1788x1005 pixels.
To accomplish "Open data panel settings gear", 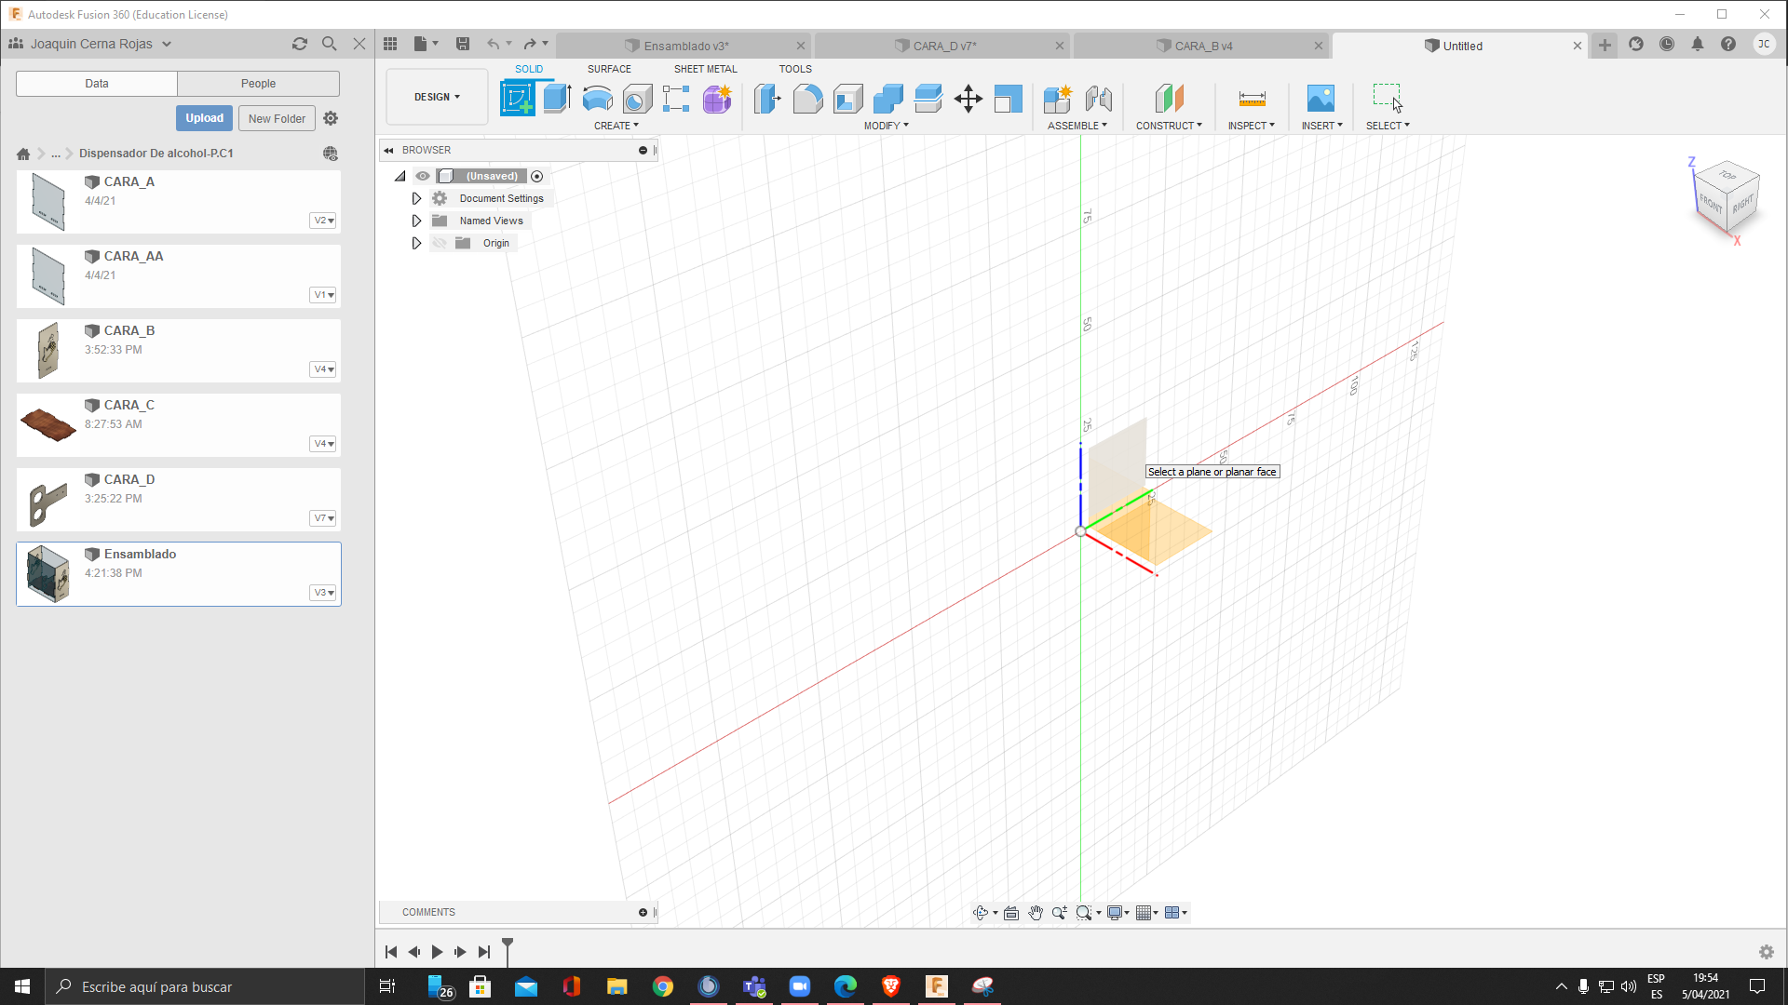I will [331, 118].
